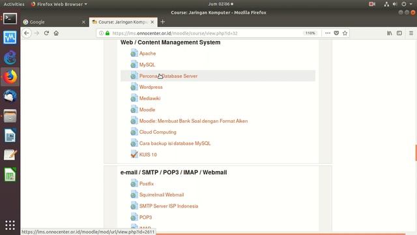The width and height of the screenshot is (417, 235).
Task: Open the Moodle resource link
Action: 147,110
